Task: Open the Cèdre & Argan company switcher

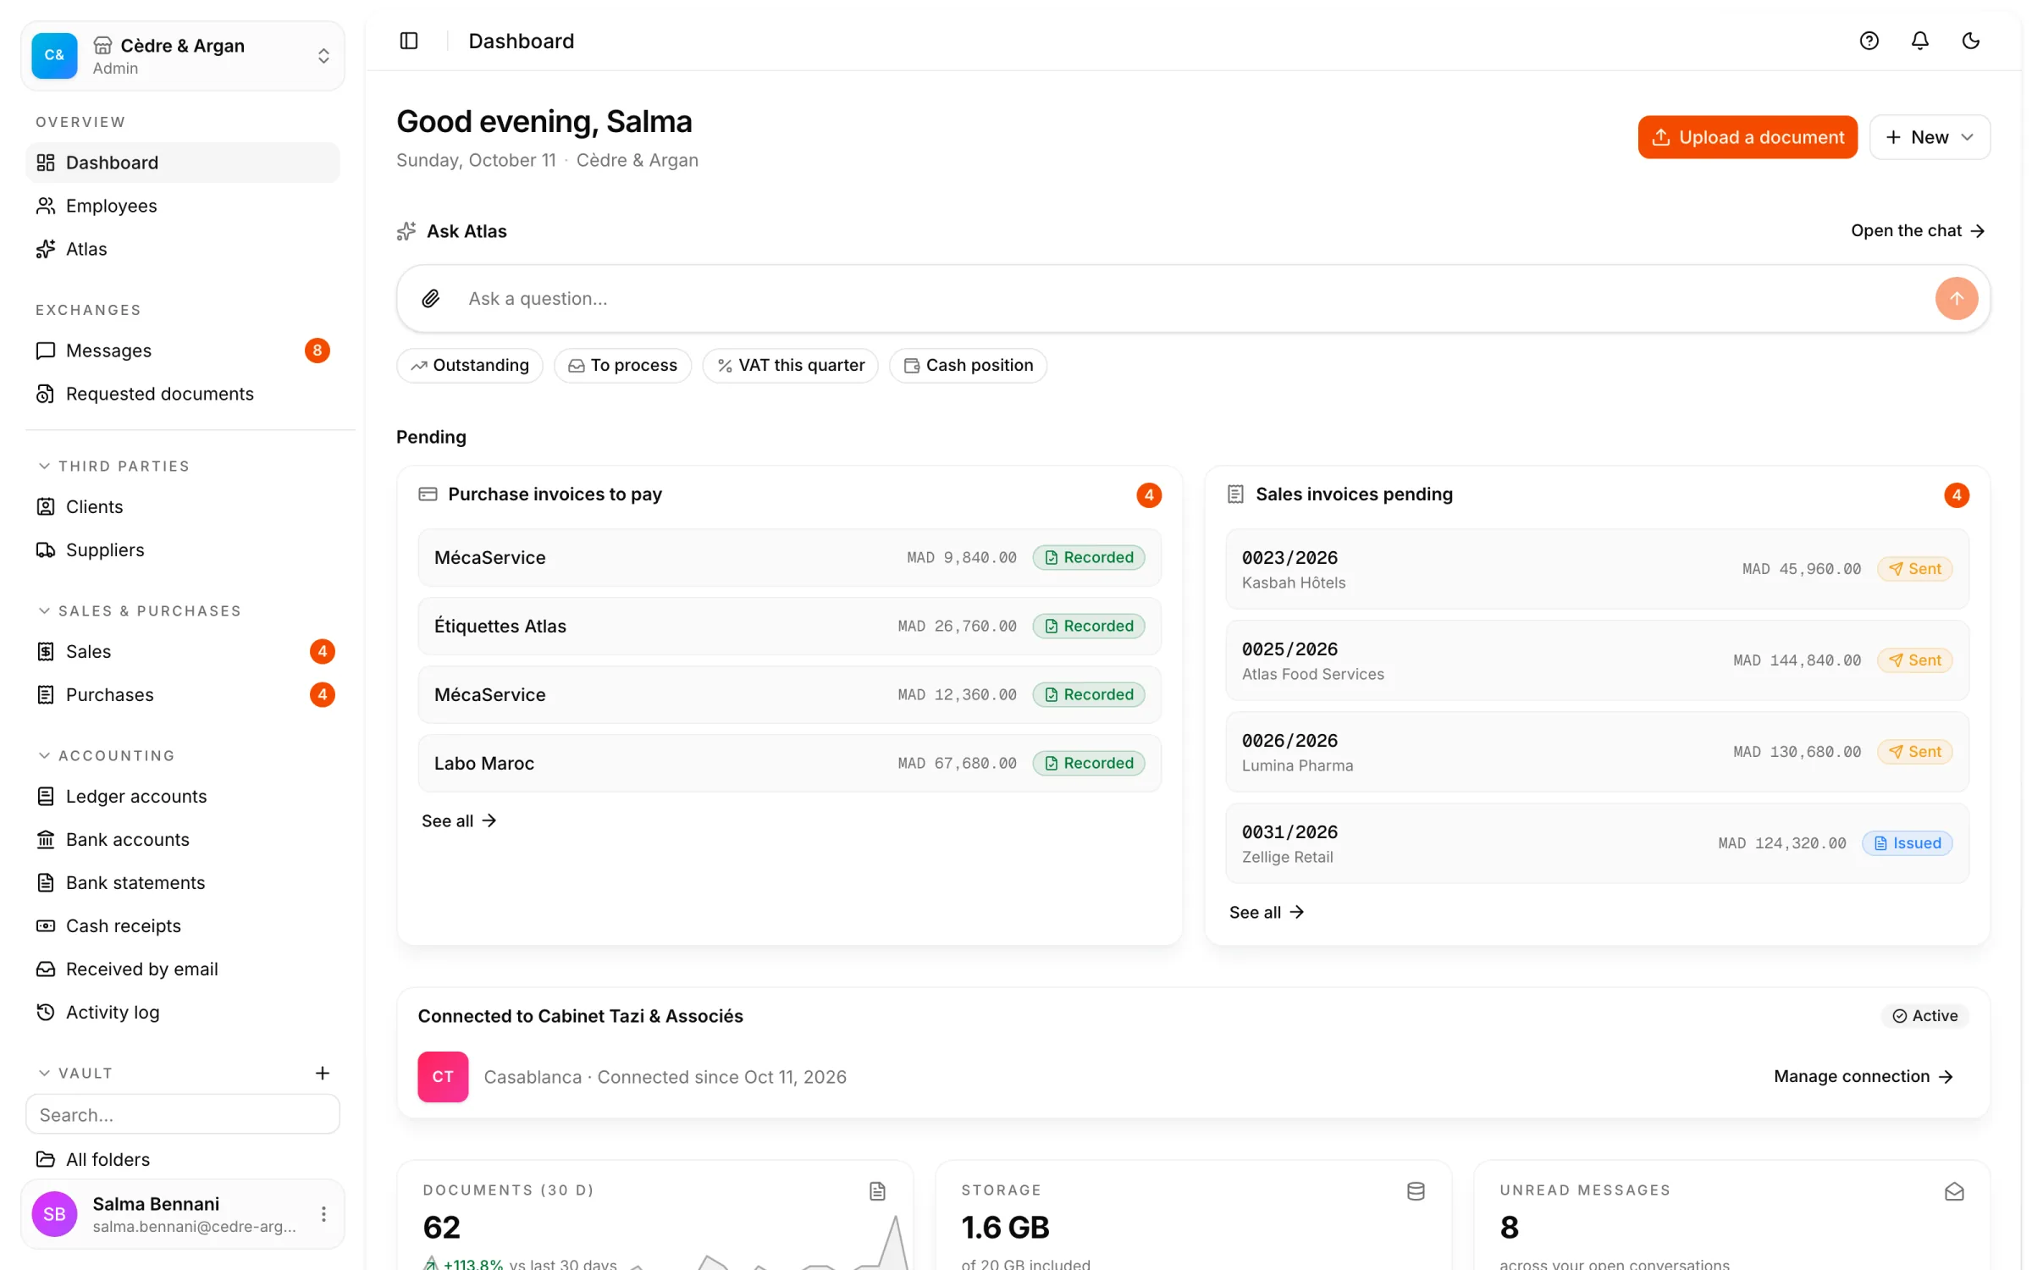Action: (183, 56)
